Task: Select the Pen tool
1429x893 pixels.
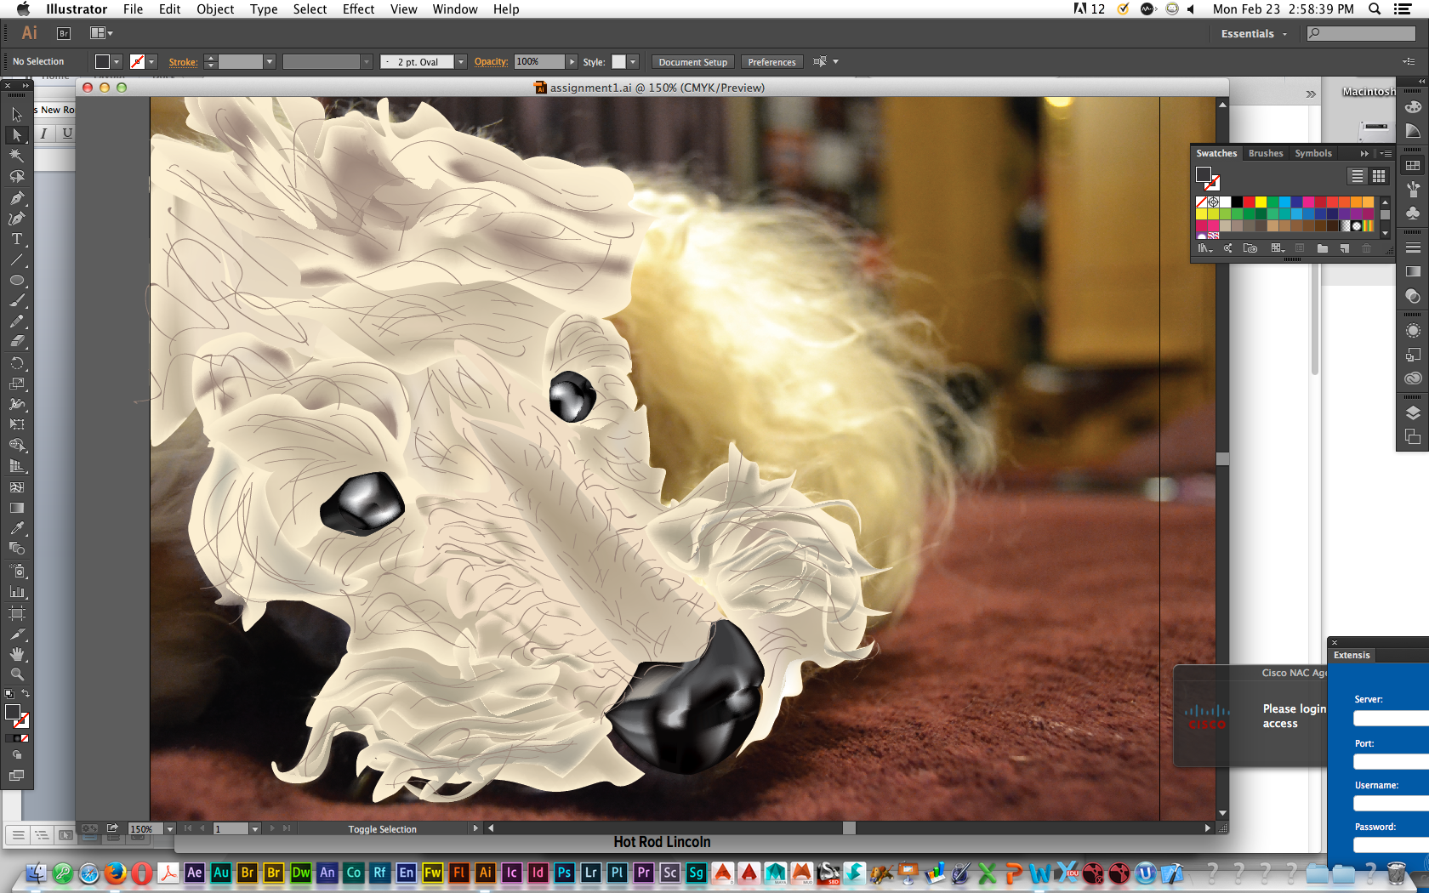Action: tap(16, 197)
